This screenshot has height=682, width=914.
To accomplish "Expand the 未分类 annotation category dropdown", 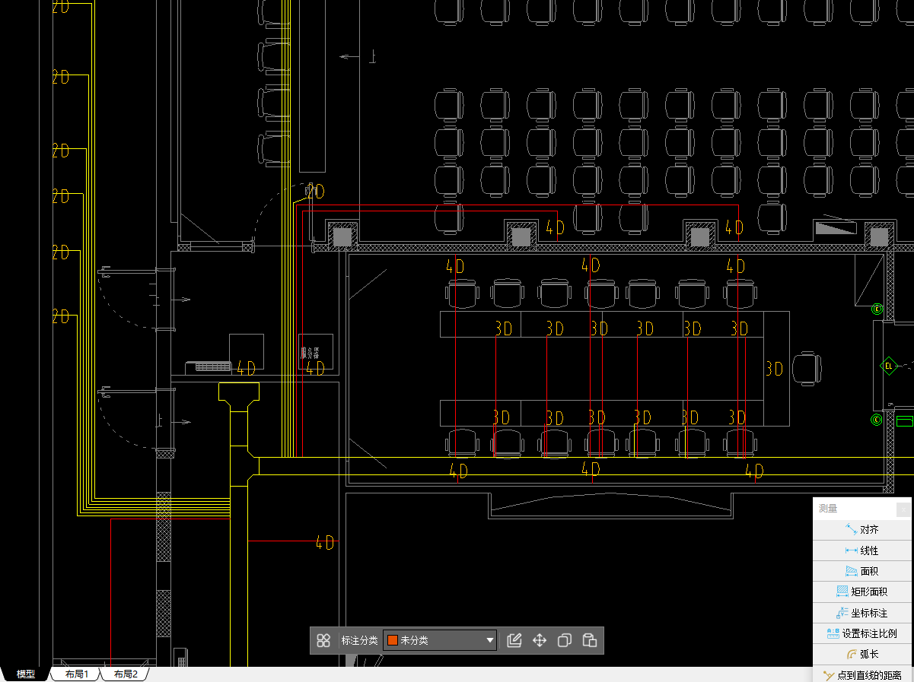I will 440,640.
